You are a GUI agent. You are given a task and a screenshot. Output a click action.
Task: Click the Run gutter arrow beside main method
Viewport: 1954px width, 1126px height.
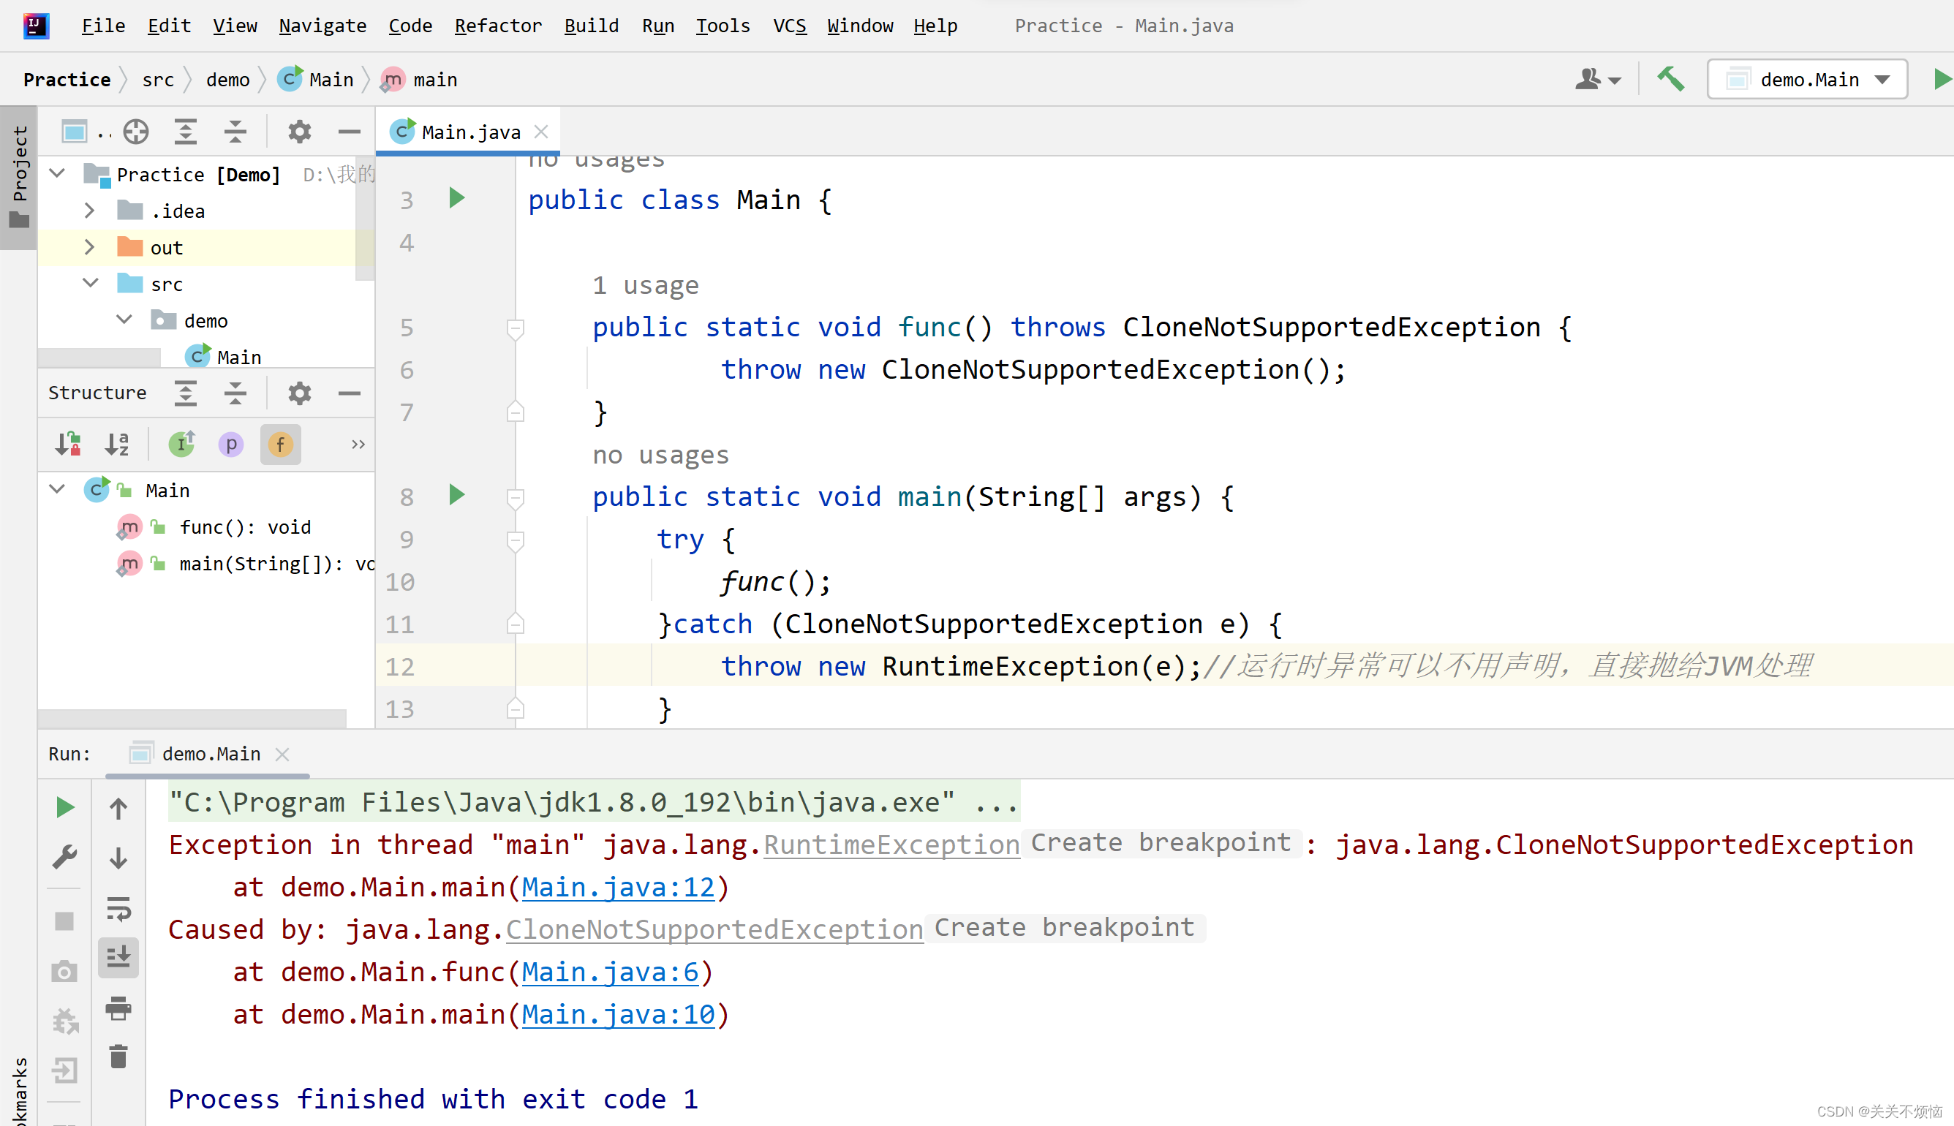click(x=456, y=495)
